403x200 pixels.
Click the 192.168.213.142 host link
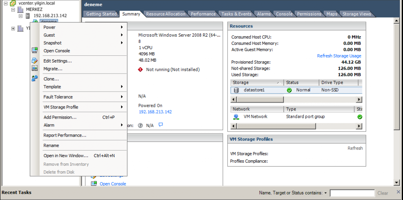click(x=155, y=112)
